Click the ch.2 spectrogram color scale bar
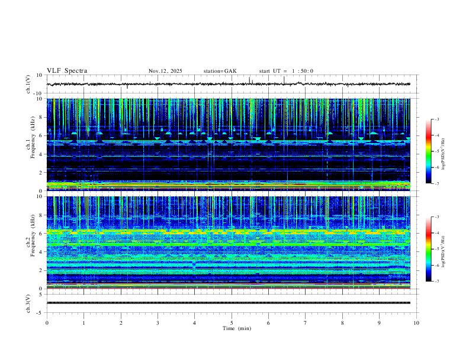 coord(428,249)
